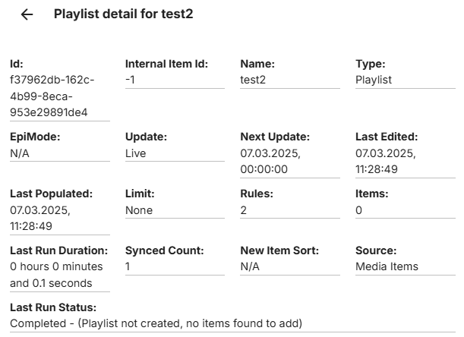Click the Name field showing test2
The height and width of the screenshot is (337, 464).
[254, 79]
